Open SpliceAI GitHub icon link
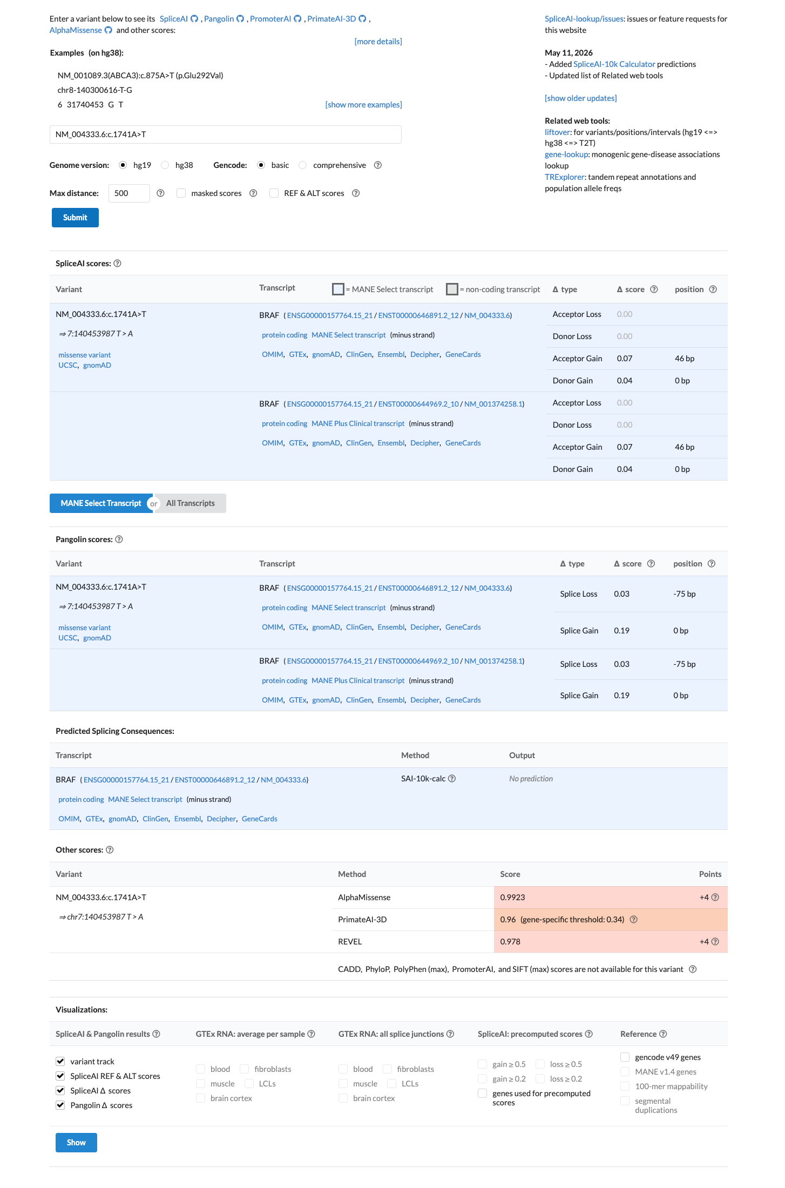This screenshot has height=1188, width=785. pos(194,19)
